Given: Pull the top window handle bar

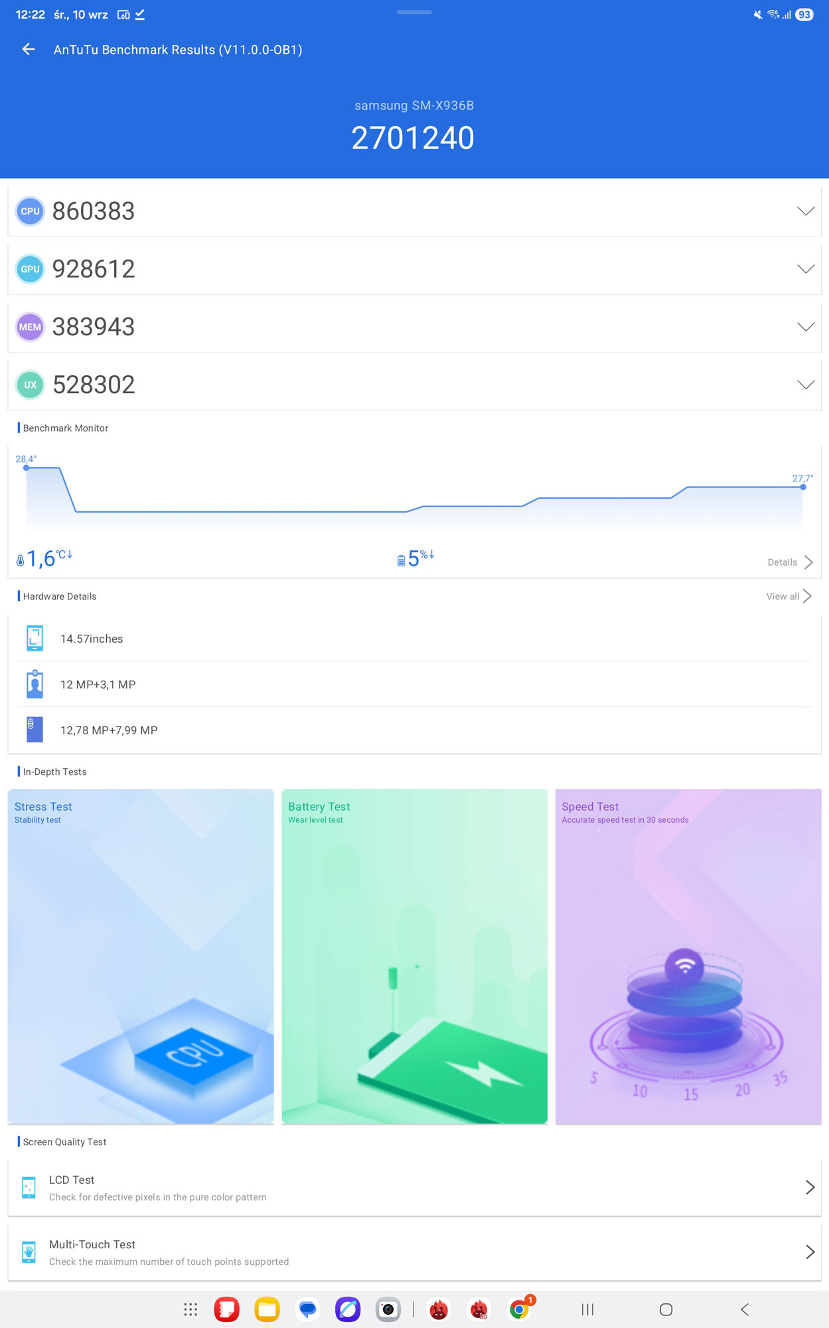Looking at the screenshot, I should [414, 12].
